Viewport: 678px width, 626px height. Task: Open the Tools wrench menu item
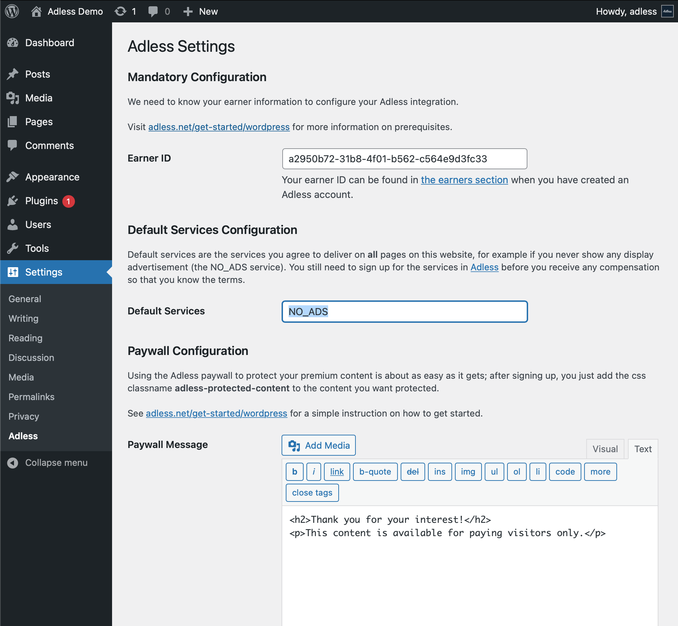[37, 248]
